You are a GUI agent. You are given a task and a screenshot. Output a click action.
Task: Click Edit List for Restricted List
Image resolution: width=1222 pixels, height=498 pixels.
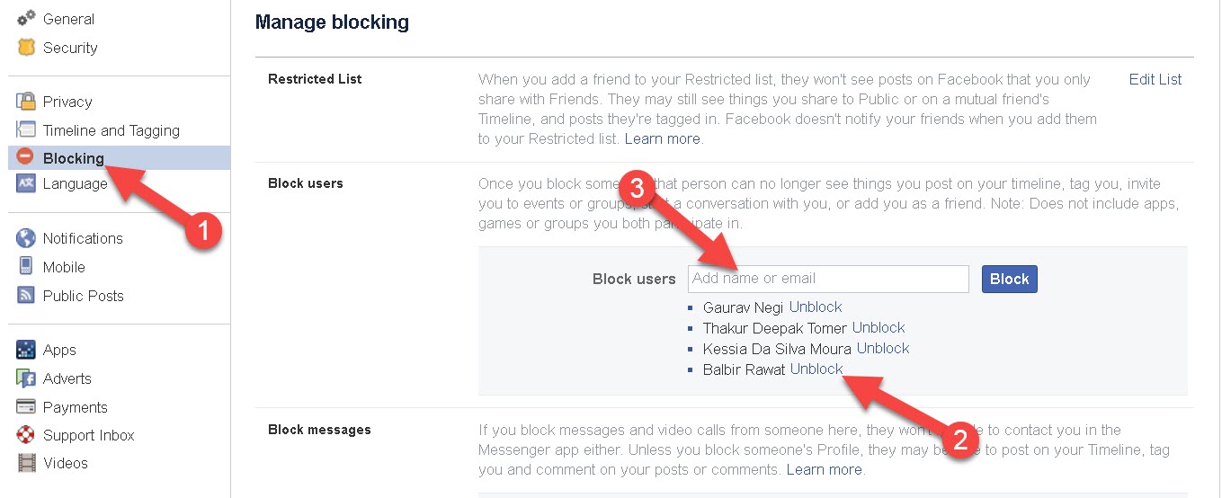pos(1155,79)
